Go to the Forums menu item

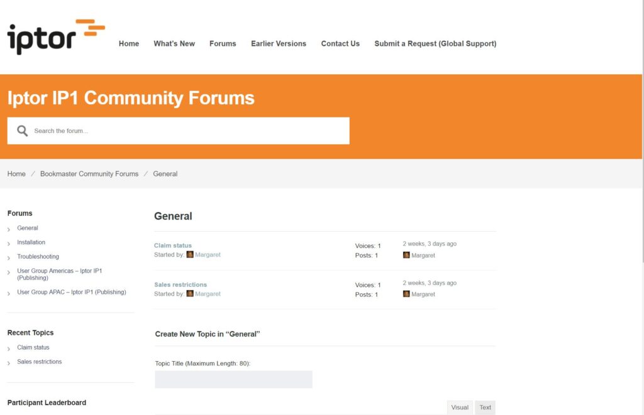[x=223, y=43]
